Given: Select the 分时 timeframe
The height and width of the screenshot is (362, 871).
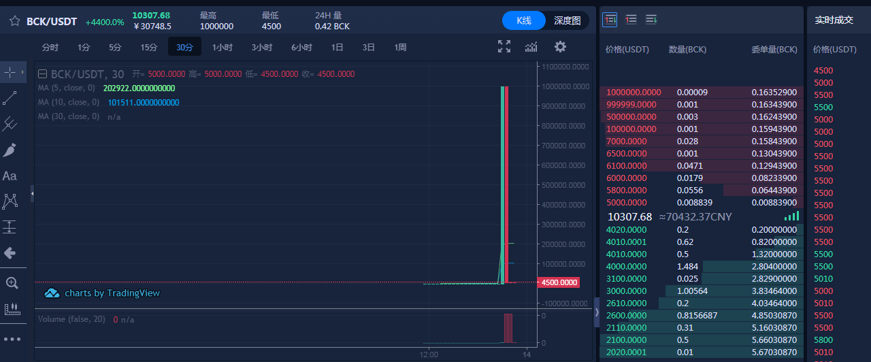Looking at the screenshot, I should 50,48.
